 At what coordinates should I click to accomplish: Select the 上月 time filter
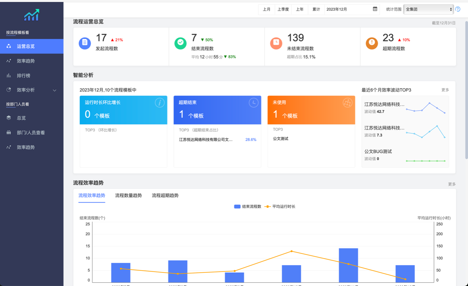(x=267, y=9)
